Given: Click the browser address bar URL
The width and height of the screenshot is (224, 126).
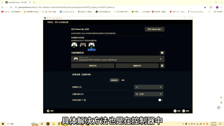Looking at the screenshot, I should click(66, 7).
